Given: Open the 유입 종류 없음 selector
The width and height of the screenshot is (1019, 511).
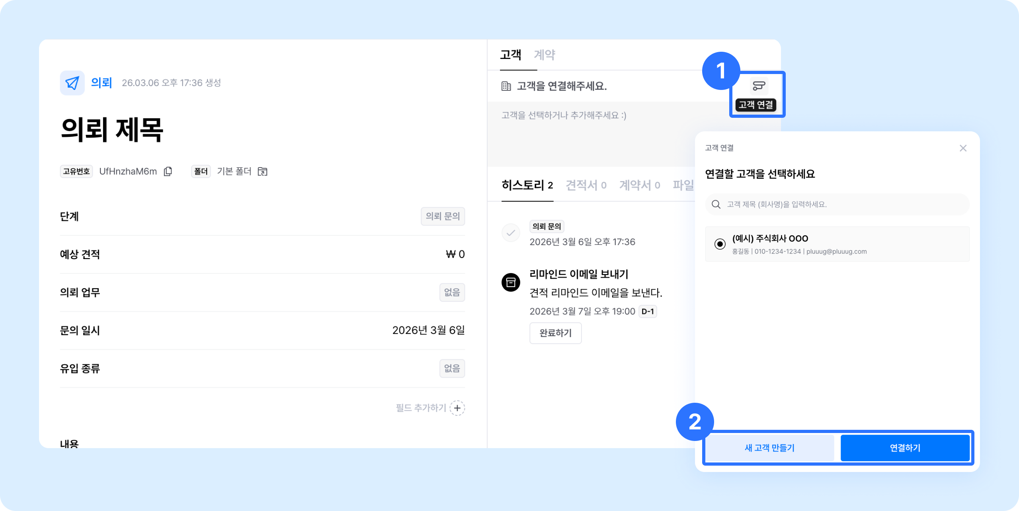Looking at the screenshot, I should pyautogui.click(x=452, y=369).
